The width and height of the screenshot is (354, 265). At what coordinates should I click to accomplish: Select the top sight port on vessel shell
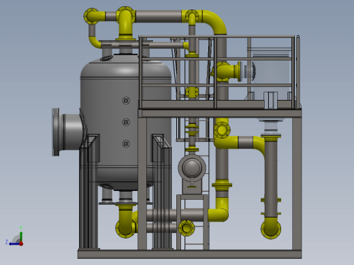tap(126, 101)
